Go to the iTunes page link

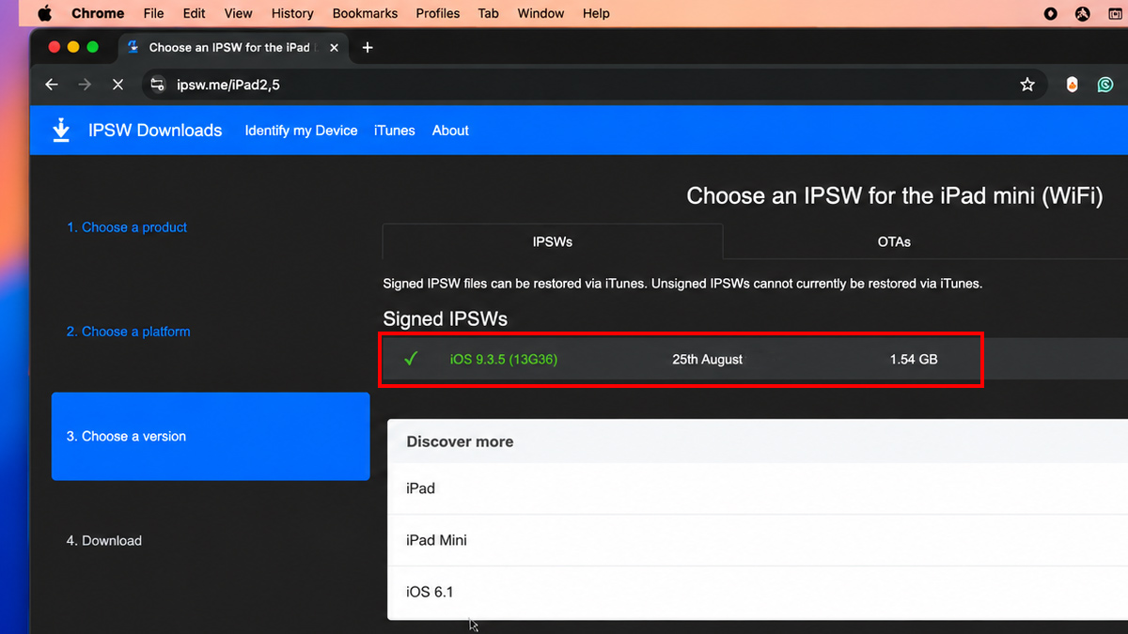[x=394, y=131]
